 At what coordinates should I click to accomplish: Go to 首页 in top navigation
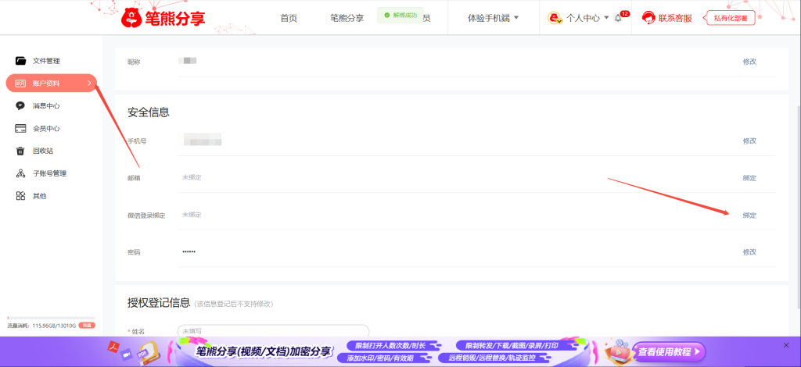(x=289, y=18)
